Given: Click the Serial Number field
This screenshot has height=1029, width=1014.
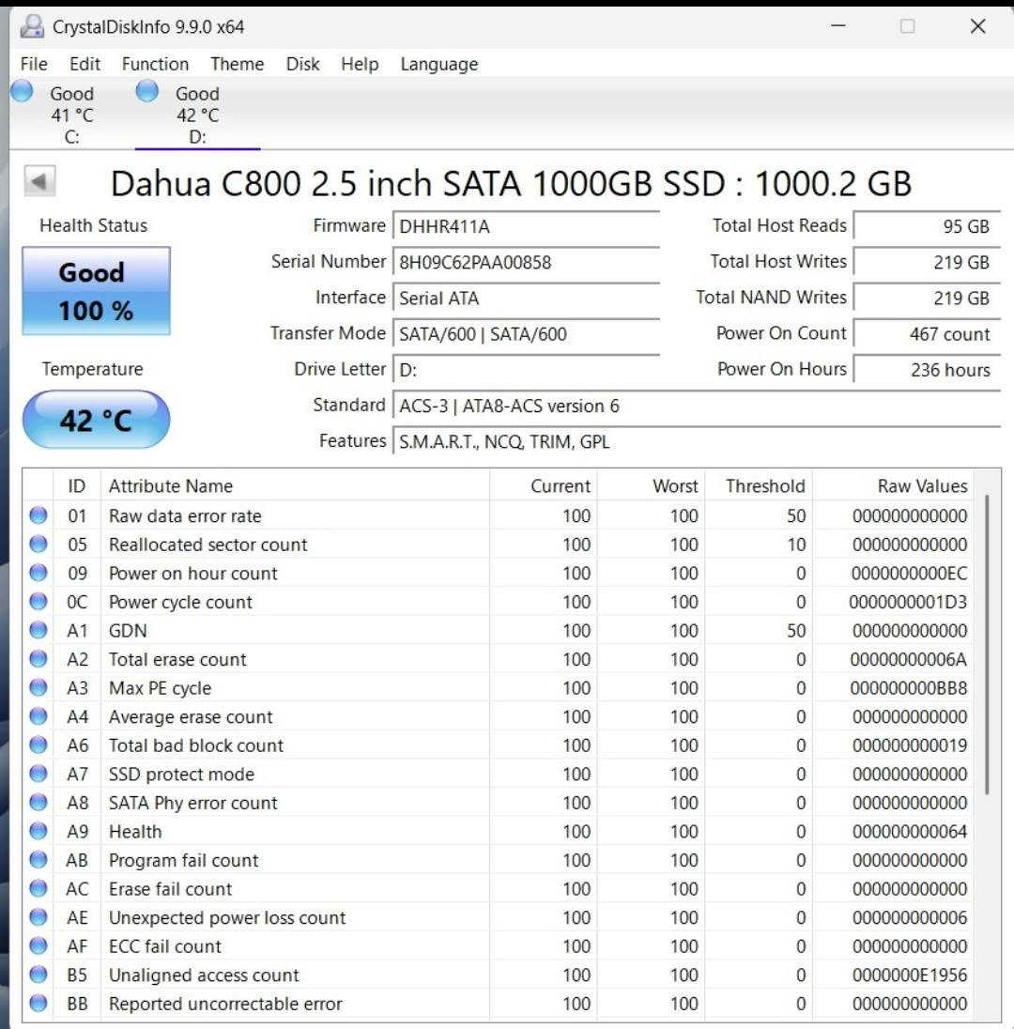Looking at the screenshot, I should (x=527, y=263).
